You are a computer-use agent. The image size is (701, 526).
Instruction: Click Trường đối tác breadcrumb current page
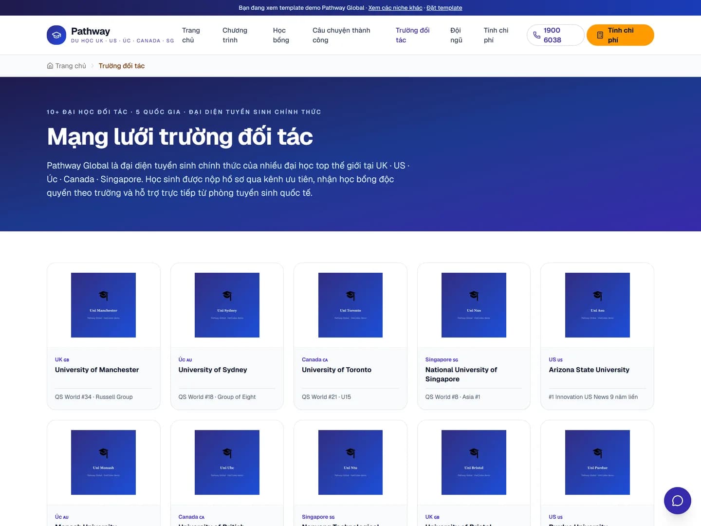click(122, 66)
